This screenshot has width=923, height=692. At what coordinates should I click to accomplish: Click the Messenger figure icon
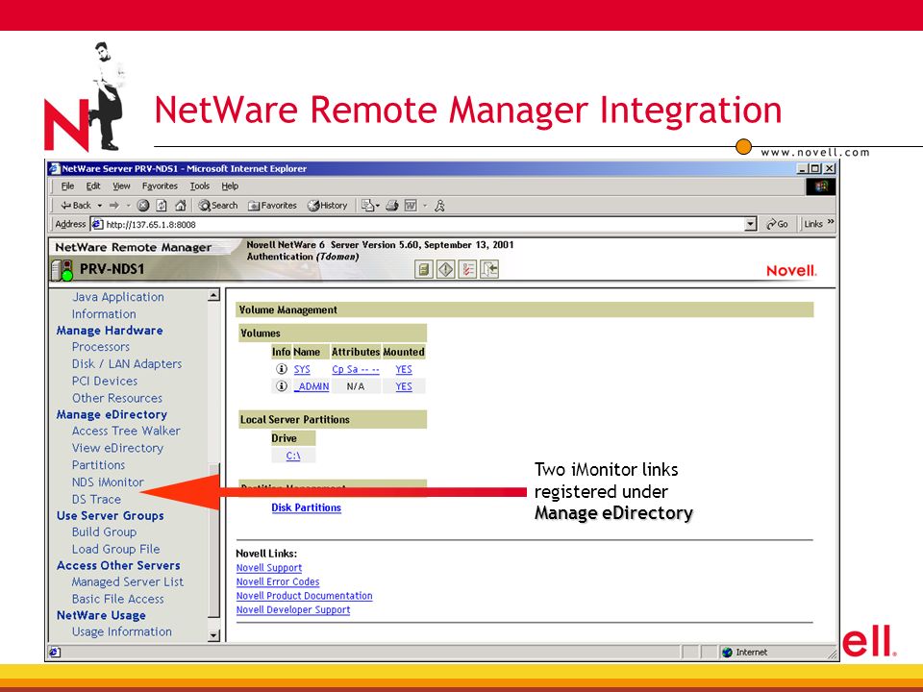coord(439,206)
